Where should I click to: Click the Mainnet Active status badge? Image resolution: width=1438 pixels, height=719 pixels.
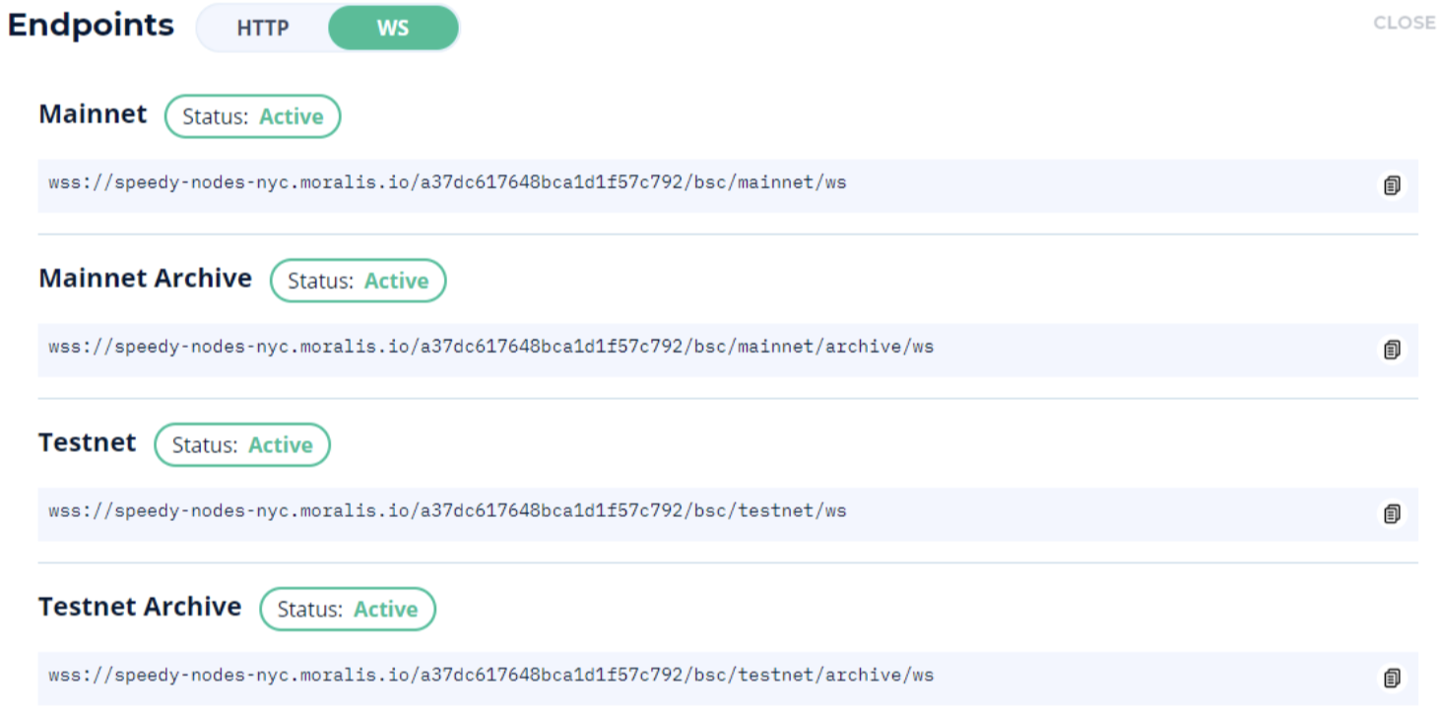(252, 116)
